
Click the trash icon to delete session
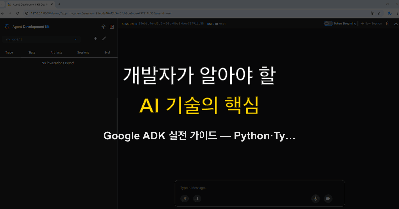[388, 23]
